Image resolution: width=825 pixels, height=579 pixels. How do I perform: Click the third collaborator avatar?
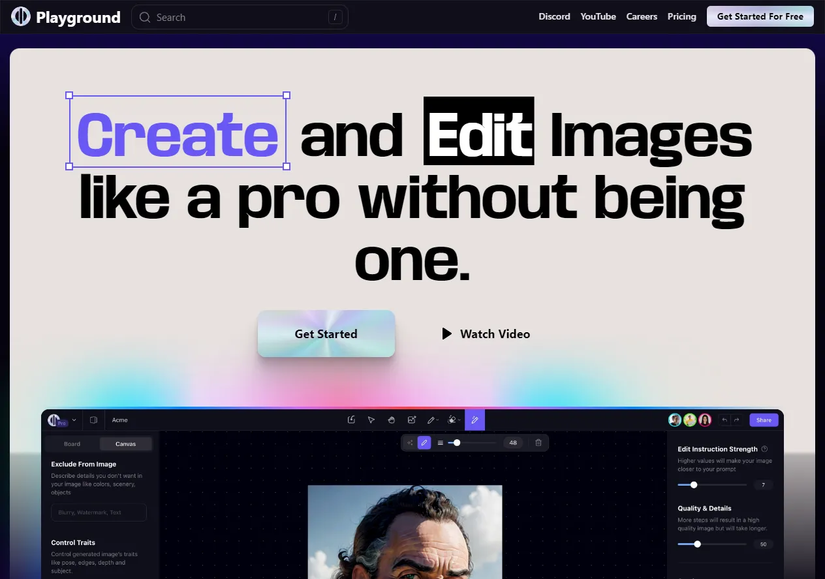pos(705,420)
